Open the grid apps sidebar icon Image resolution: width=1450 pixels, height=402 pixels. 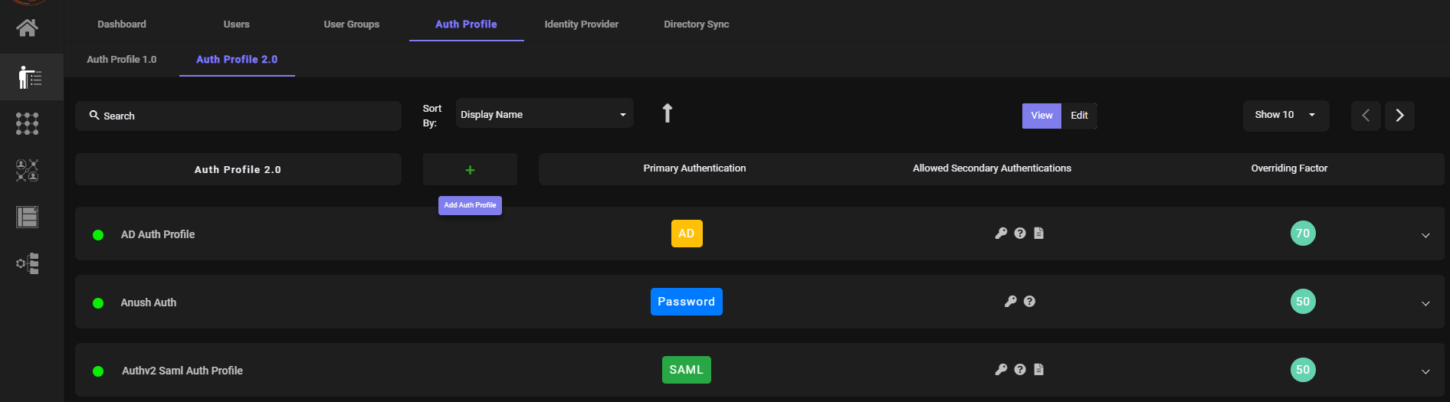click(28, 123)
